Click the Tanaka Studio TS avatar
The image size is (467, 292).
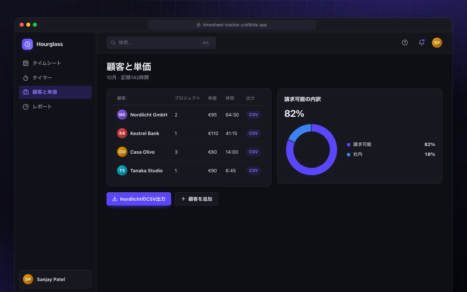[x=122, y=170]
